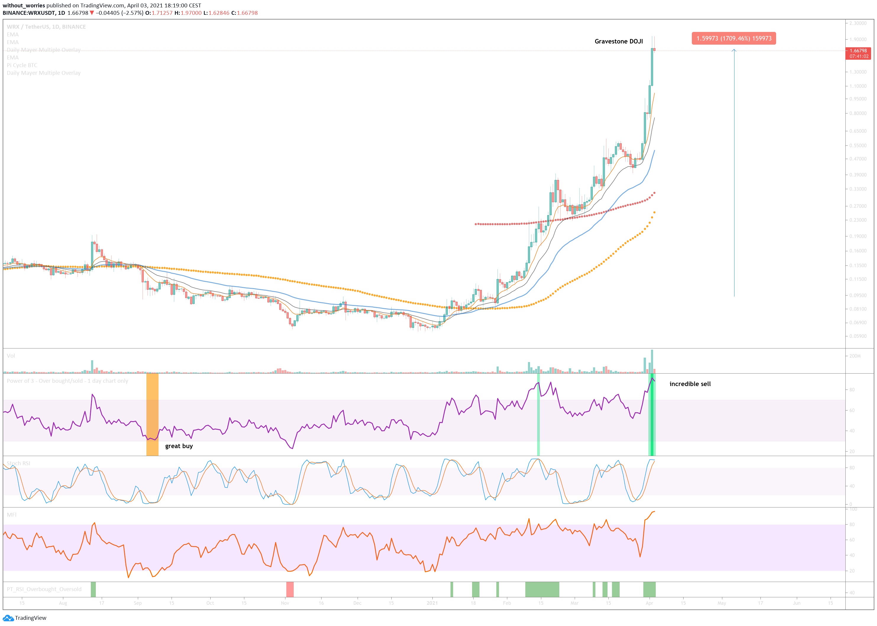This screenshot has width=877, height=626.
Task: Select the Stoch RSI indicator label
Action: 19,463
